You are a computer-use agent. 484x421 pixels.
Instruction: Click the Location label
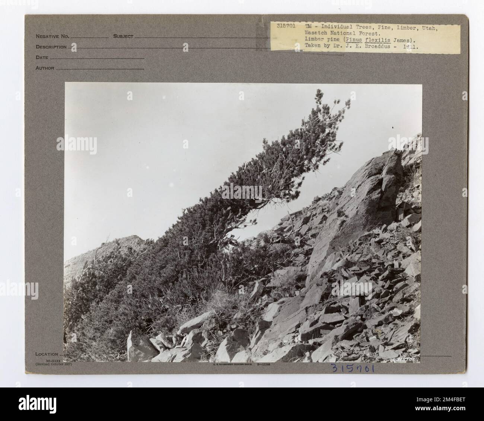click(x=47, y=354)
